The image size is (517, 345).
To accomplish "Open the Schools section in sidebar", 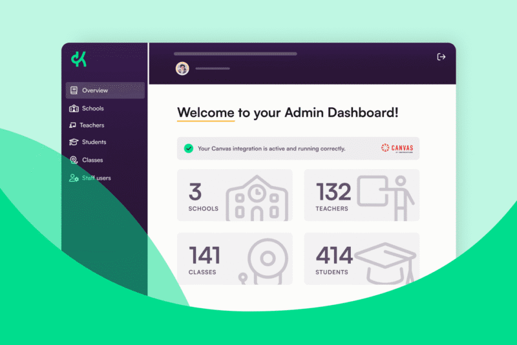I will pos(87,108).
